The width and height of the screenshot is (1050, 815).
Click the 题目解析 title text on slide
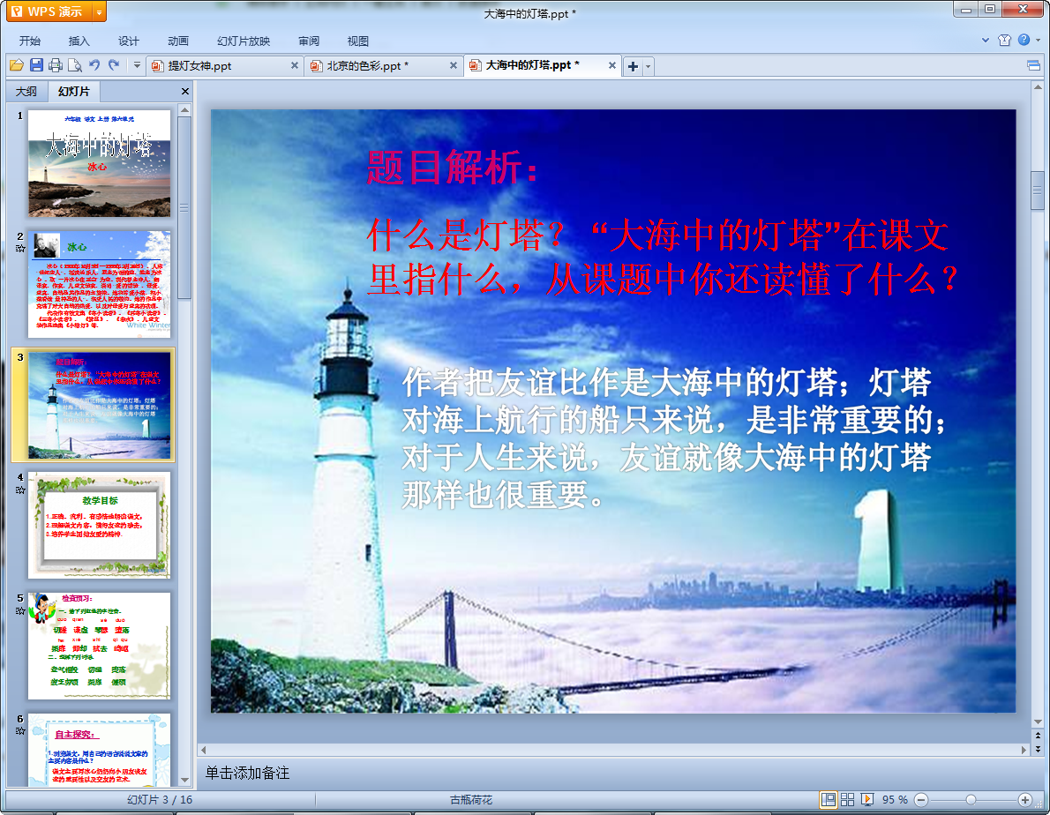click(453, 168)
